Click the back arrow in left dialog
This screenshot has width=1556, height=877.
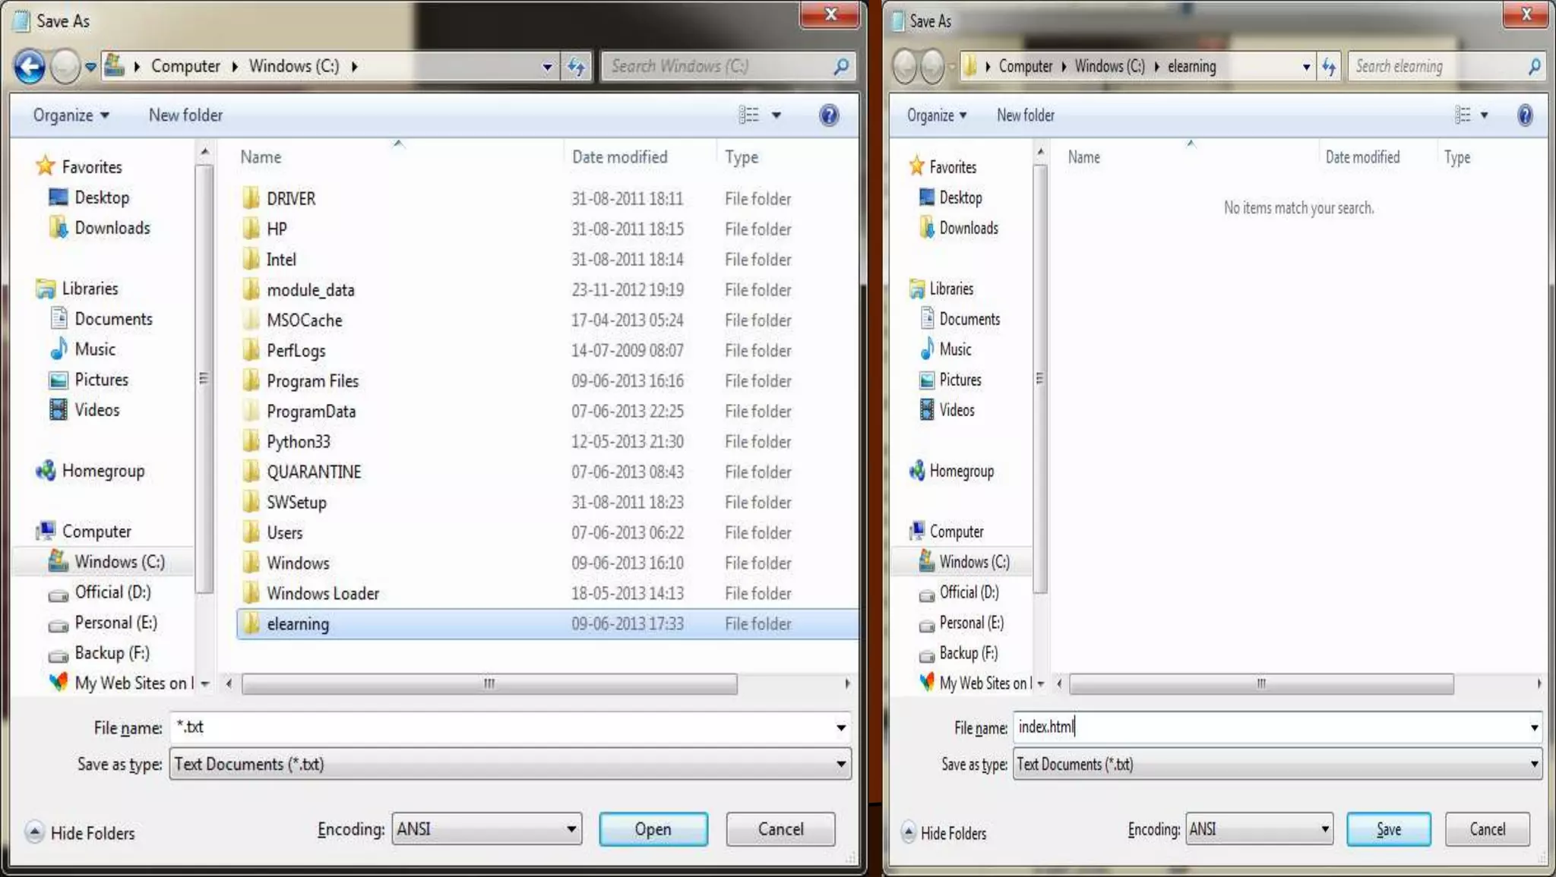(30, 67)
